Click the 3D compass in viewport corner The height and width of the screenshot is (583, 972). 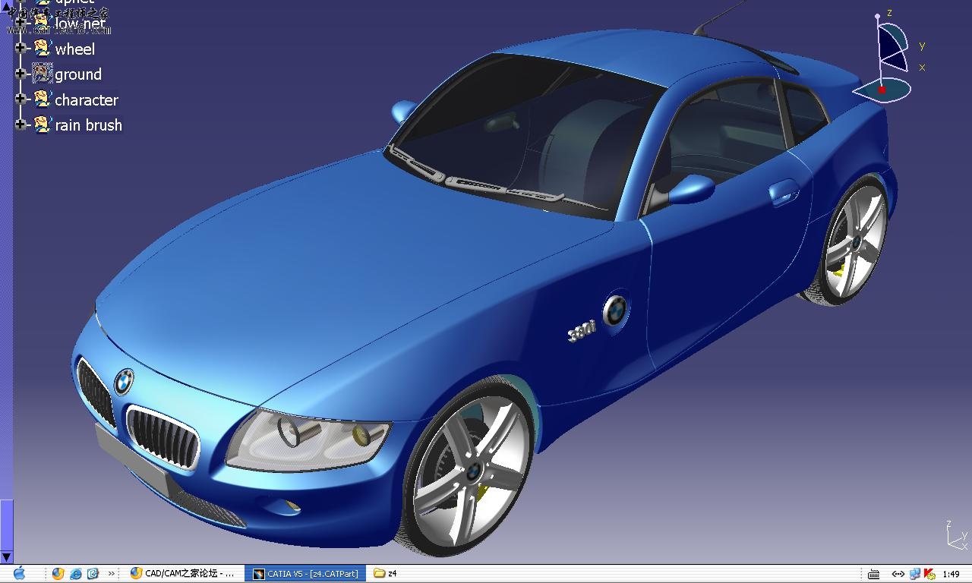pos(887,57)
